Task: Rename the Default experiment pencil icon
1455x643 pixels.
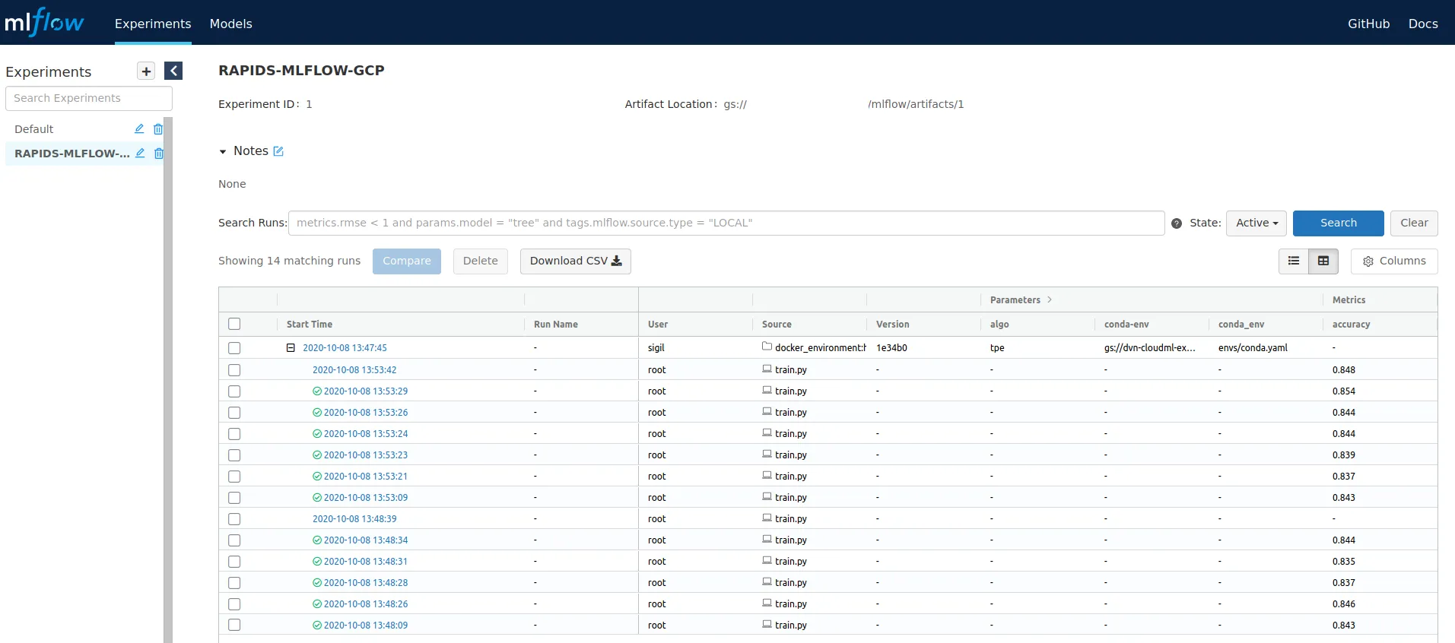Action: point(139,128)
